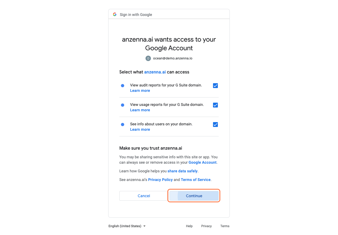Click the account avatar beside ocean@demo.anzenna.io
Viewport: 338px width, 235px height.
click(x=148, y=58)
